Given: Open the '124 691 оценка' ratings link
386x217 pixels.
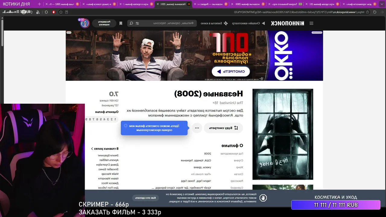Looking at the screenshot, I should point(109,101).
